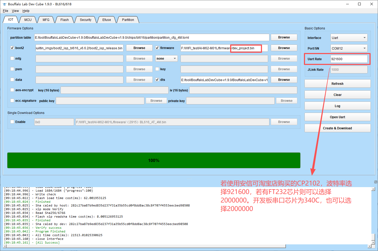
Task: Click log horizontal scrollbar left arrow
Action: pyautogui.click(x=5, y=246)
